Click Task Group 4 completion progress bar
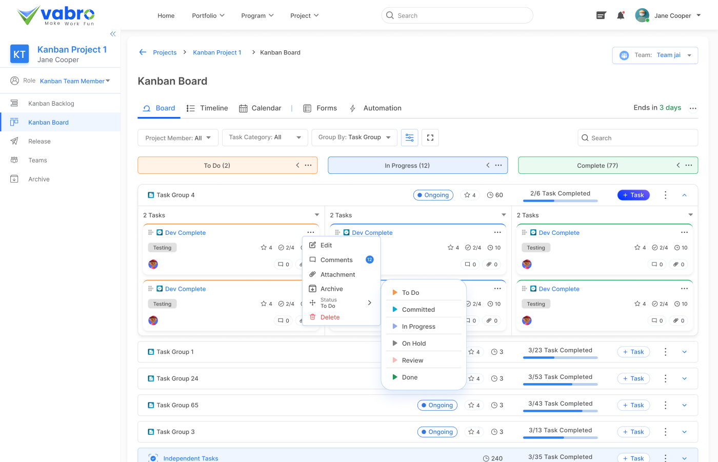718x462 pixels. [560, 200]
